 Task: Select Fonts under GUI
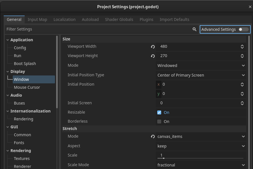pyautogui.click(x=19, y=143)
